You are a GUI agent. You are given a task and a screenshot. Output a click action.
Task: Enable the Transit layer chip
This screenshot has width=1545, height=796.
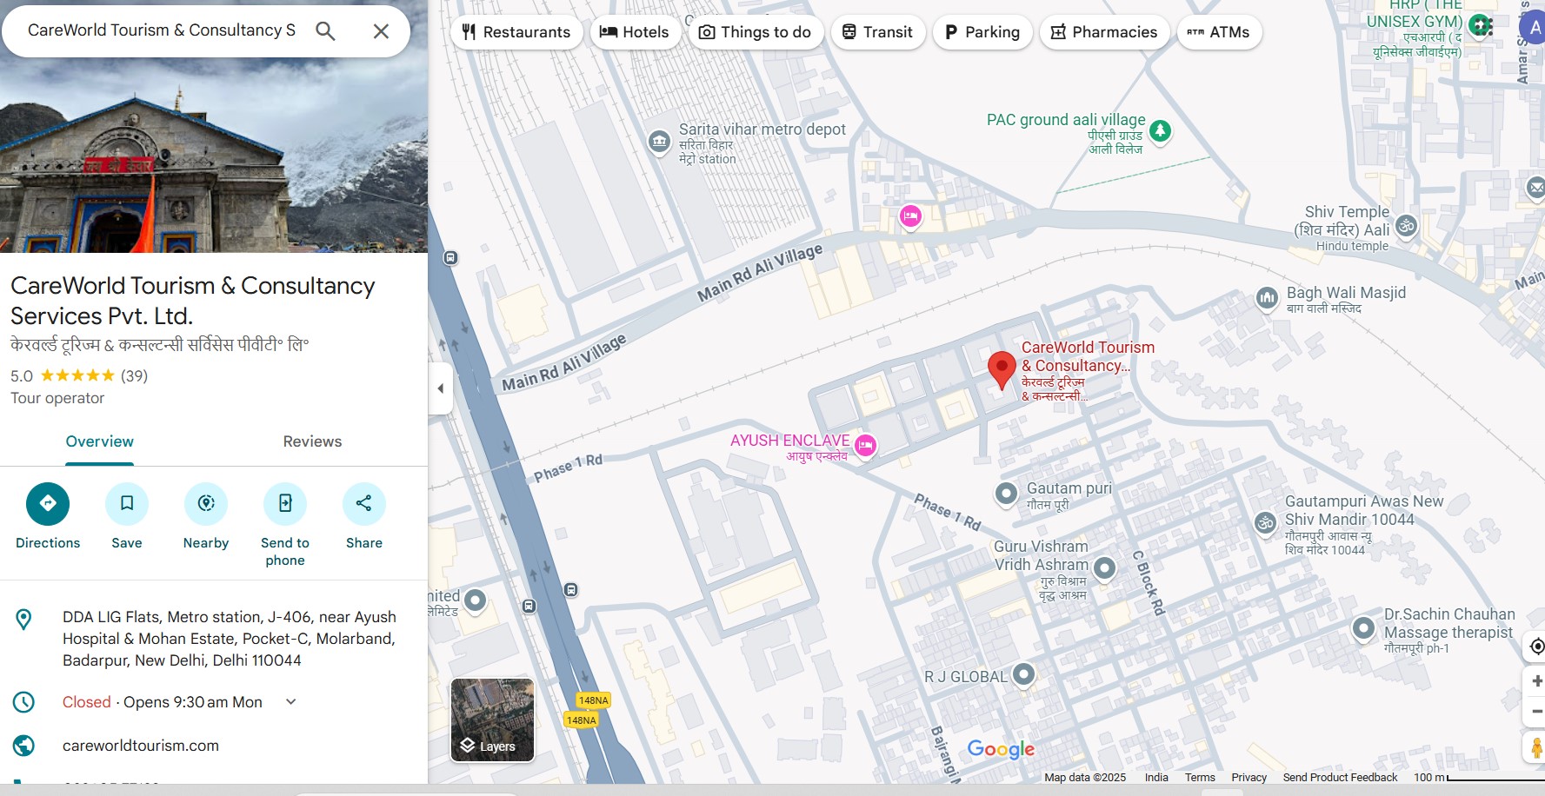tap(877, 31)
